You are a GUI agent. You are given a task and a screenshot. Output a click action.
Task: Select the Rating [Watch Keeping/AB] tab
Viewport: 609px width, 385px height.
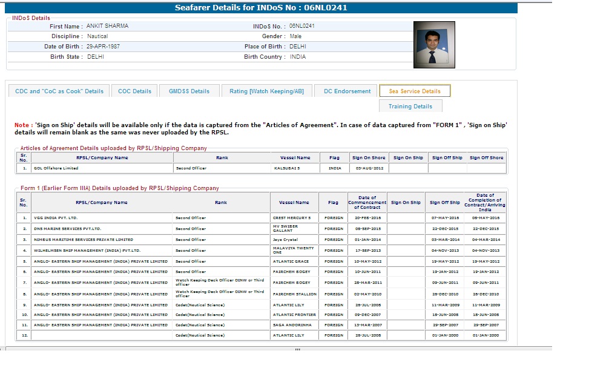[266, 91]
